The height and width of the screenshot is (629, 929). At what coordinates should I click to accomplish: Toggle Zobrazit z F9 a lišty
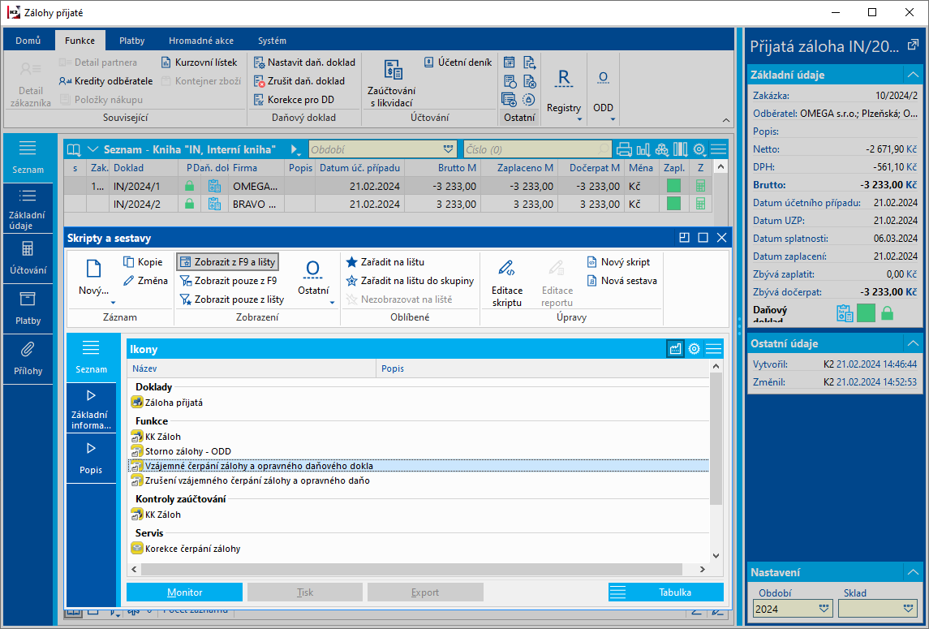click(228, 262)
